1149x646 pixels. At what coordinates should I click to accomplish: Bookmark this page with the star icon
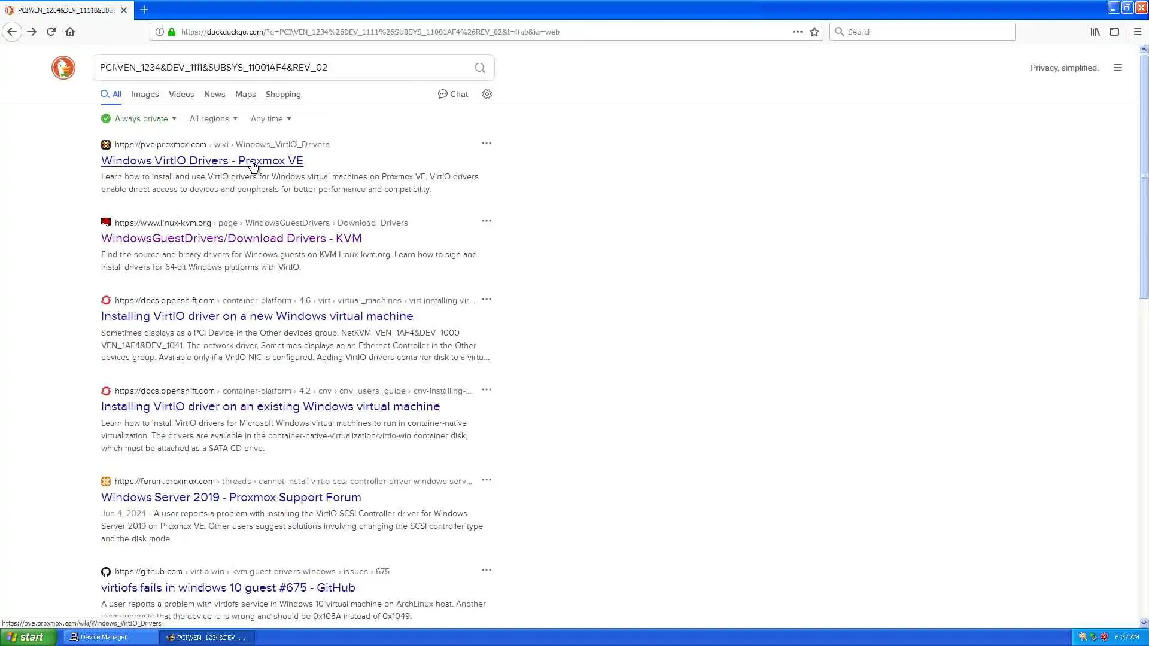(814, 32)
